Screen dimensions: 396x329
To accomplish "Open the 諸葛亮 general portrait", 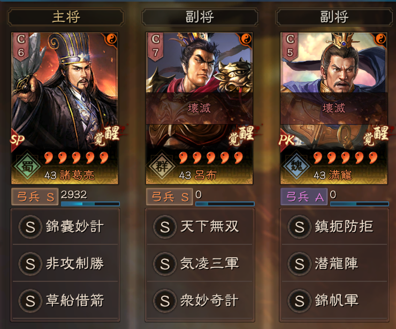I will [x=65, y=108].
